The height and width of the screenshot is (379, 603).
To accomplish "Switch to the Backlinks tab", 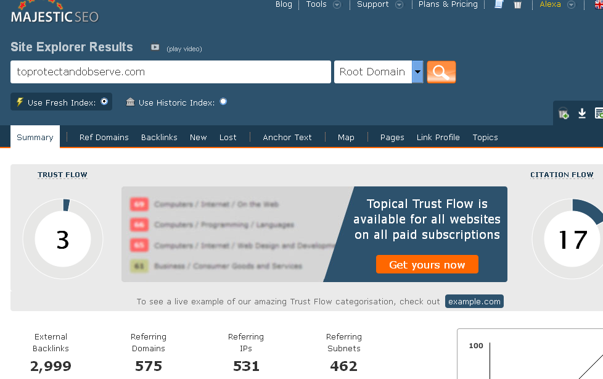I will click(x=159, y=138).
